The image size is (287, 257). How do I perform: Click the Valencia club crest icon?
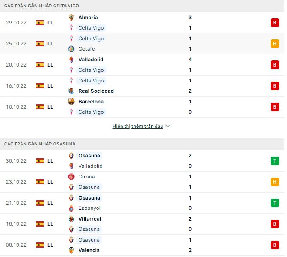(x=71, y=250)
